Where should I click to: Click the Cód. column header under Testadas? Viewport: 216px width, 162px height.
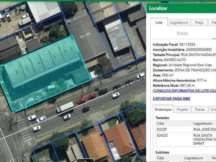pyautogui.click(x=161, y=124)
